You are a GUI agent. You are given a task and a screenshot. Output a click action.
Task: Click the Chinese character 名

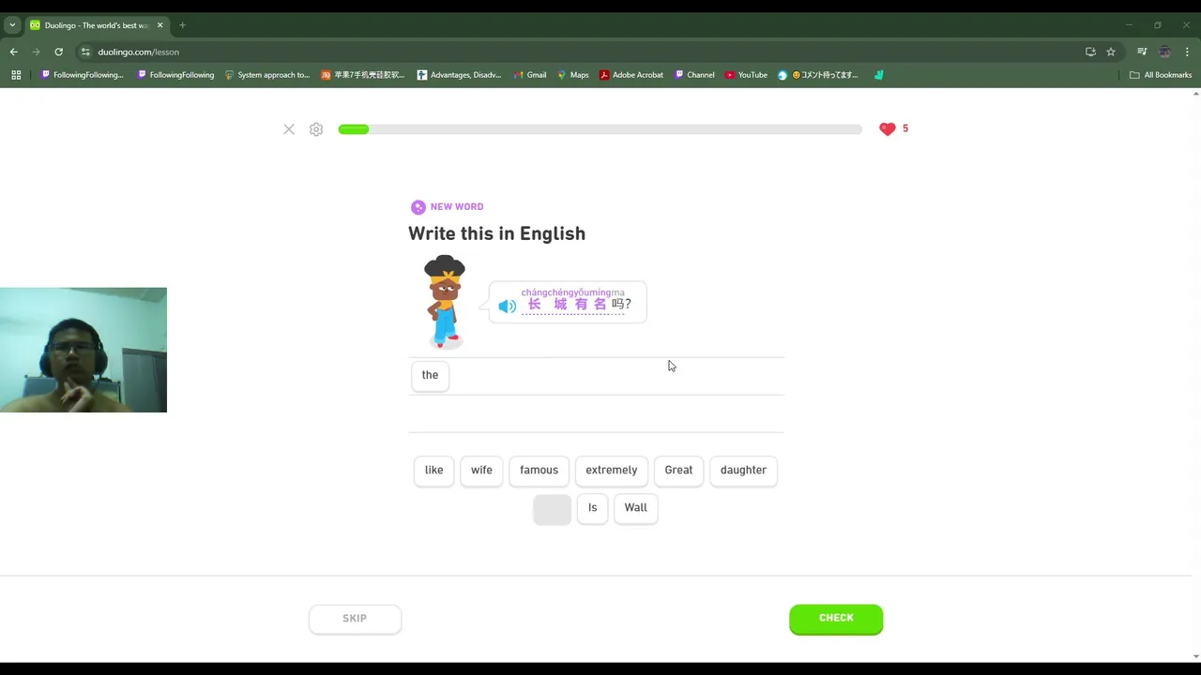point(600,305)
